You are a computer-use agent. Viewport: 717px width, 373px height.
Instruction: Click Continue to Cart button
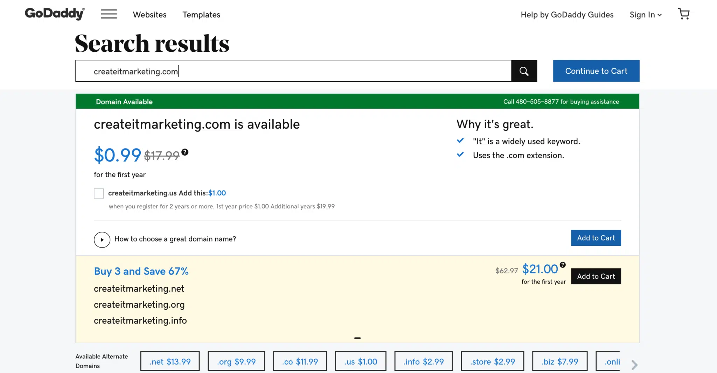click(x=596, y=71)
